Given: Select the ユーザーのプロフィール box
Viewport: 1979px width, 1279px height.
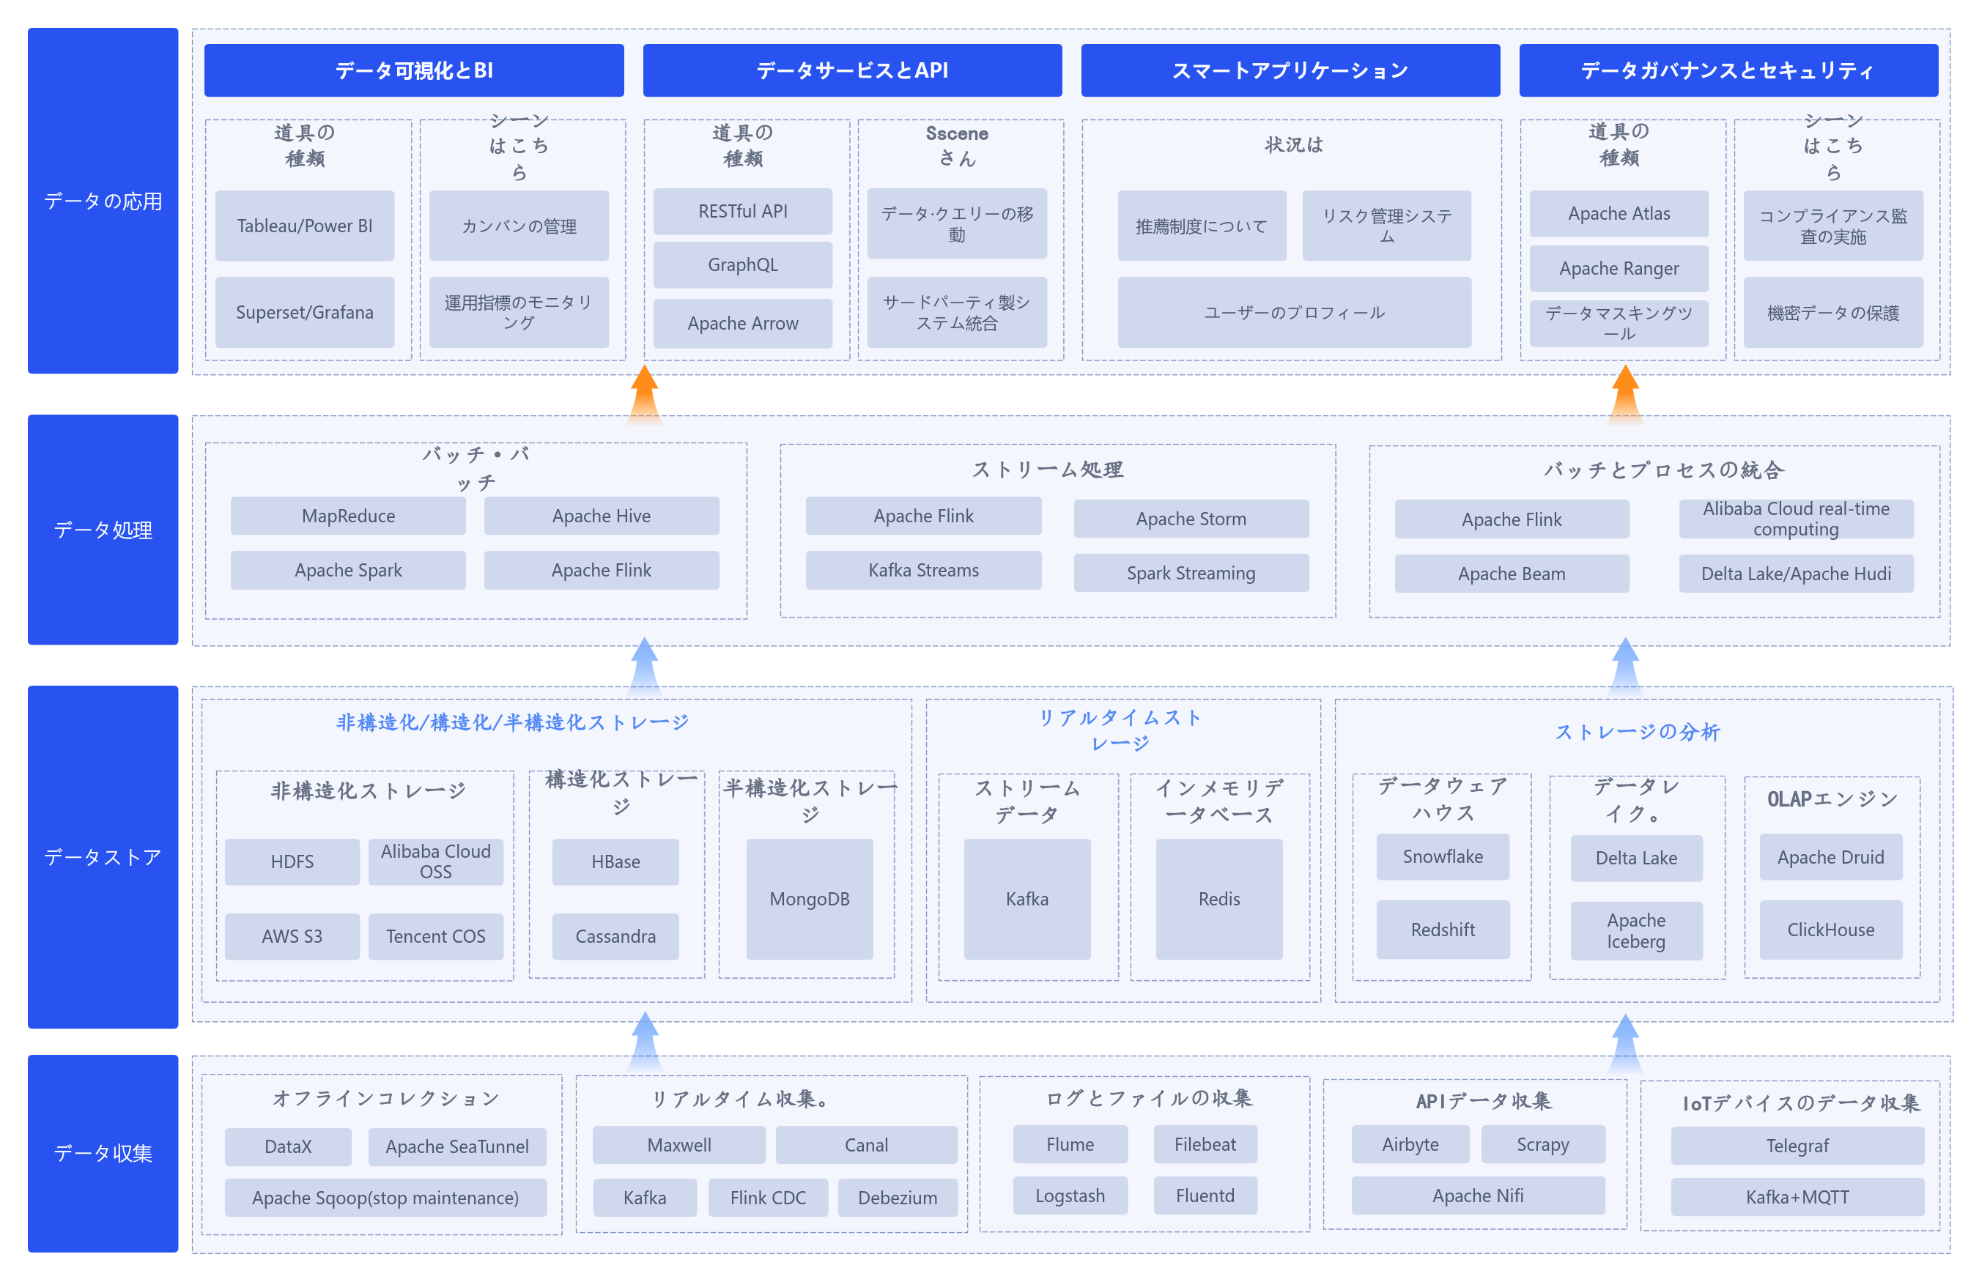Looking at the screenshot, I should (1294, 312).
